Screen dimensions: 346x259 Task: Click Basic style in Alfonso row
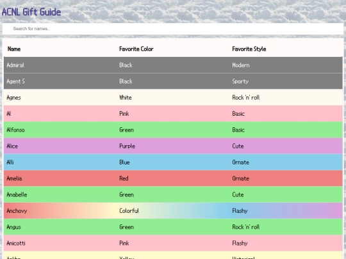pos(238,130)
